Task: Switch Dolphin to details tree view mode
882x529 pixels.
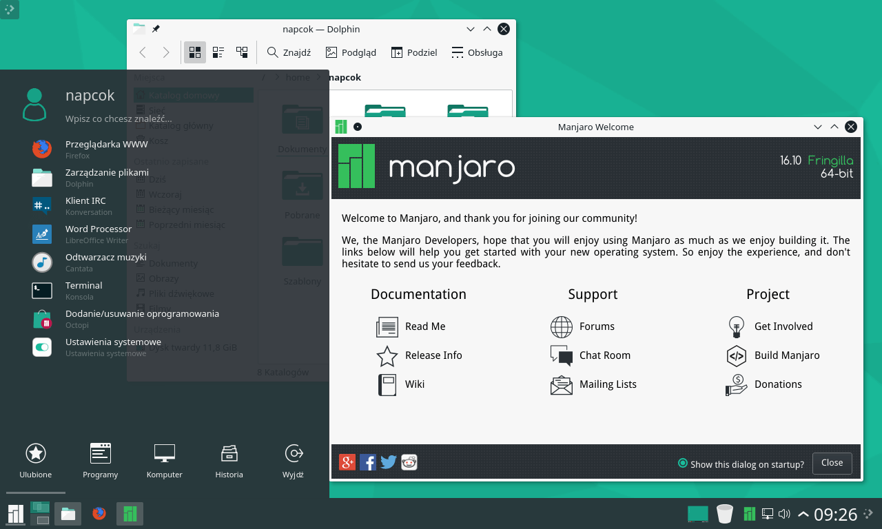Action: 242,52
